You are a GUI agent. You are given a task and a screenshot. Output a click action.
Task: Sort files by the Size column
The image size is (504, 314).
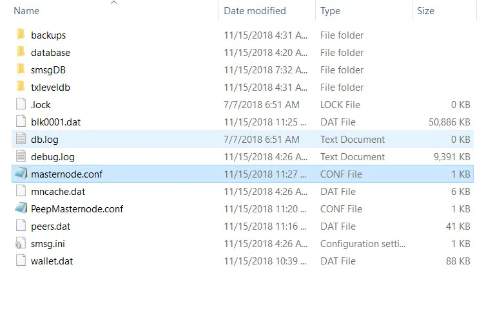425,11
